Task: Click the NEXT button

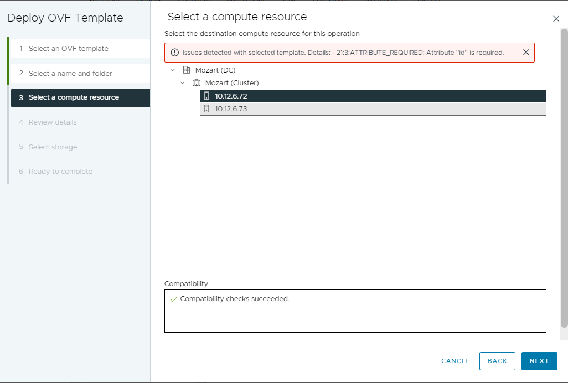Action: click(x=539, y=361)
